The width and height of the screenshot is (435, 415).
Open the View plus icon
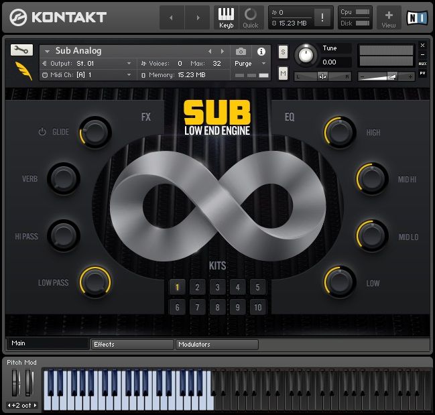pyautogui.click(x=389, y=17)
